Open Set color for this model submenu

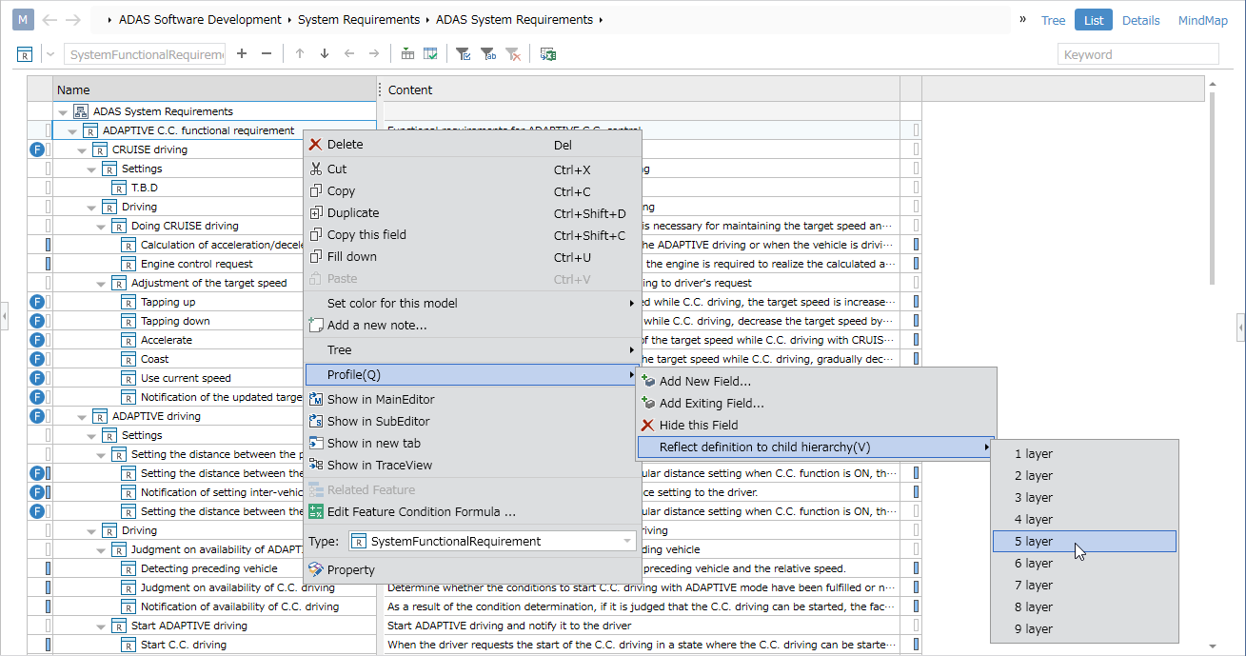pos(473,303)
